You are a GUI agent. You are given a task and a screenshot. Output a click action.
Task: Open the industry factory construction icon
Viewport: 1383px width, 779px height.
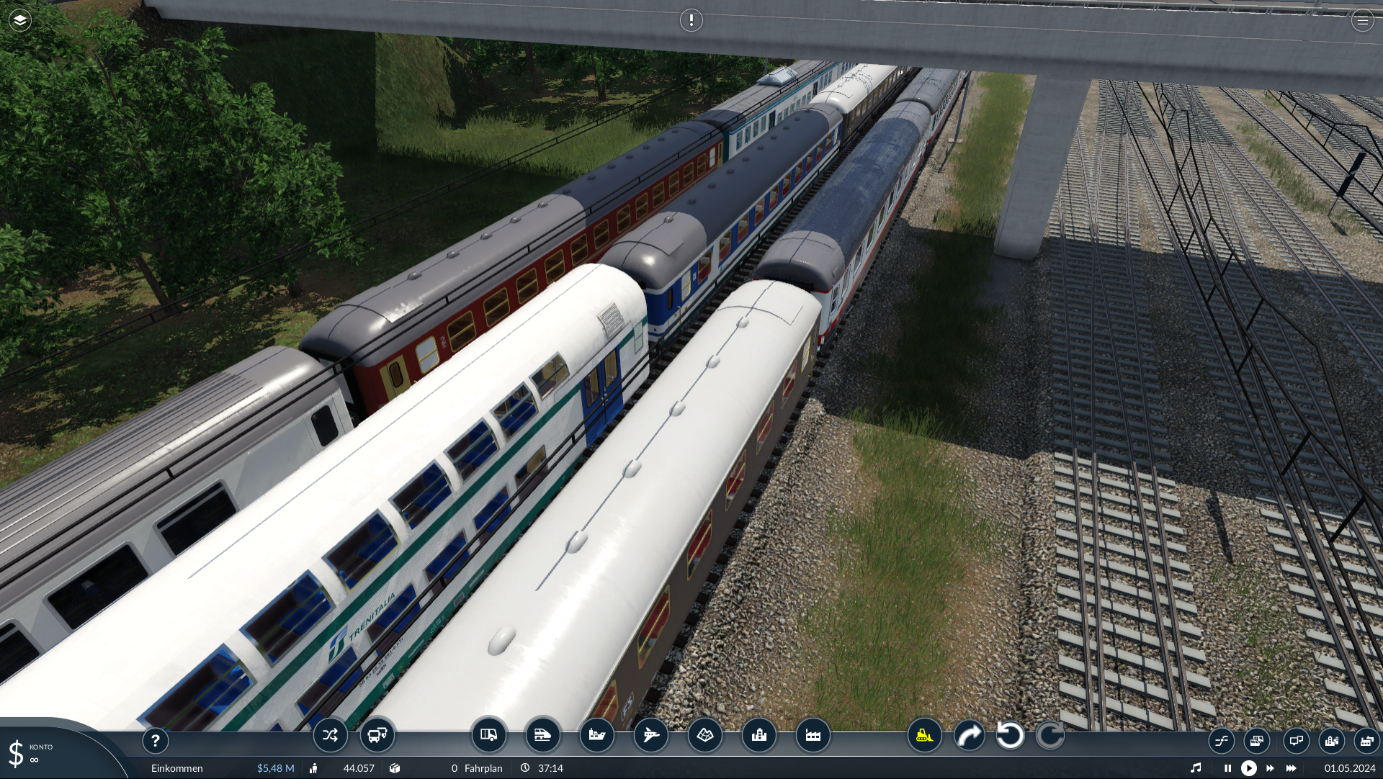click(813, 735)
